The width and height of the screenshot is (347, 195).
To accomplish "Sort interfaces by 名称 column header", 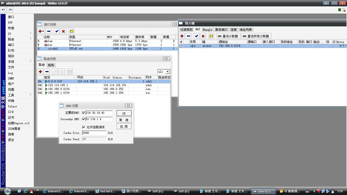I will click(x=56, y=37).
